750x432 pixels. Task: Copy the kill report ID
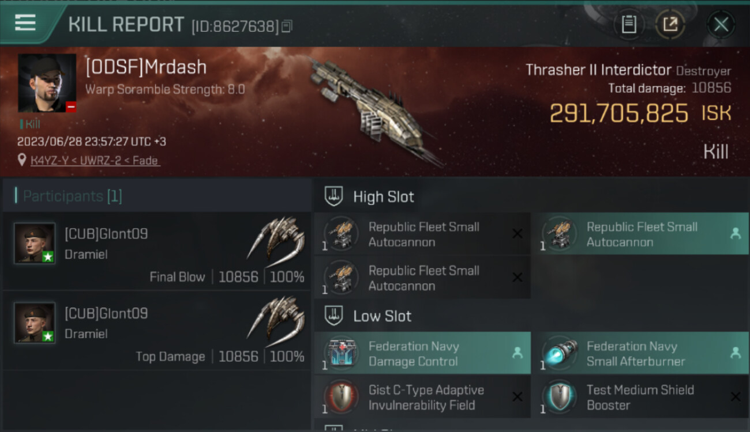287,26
